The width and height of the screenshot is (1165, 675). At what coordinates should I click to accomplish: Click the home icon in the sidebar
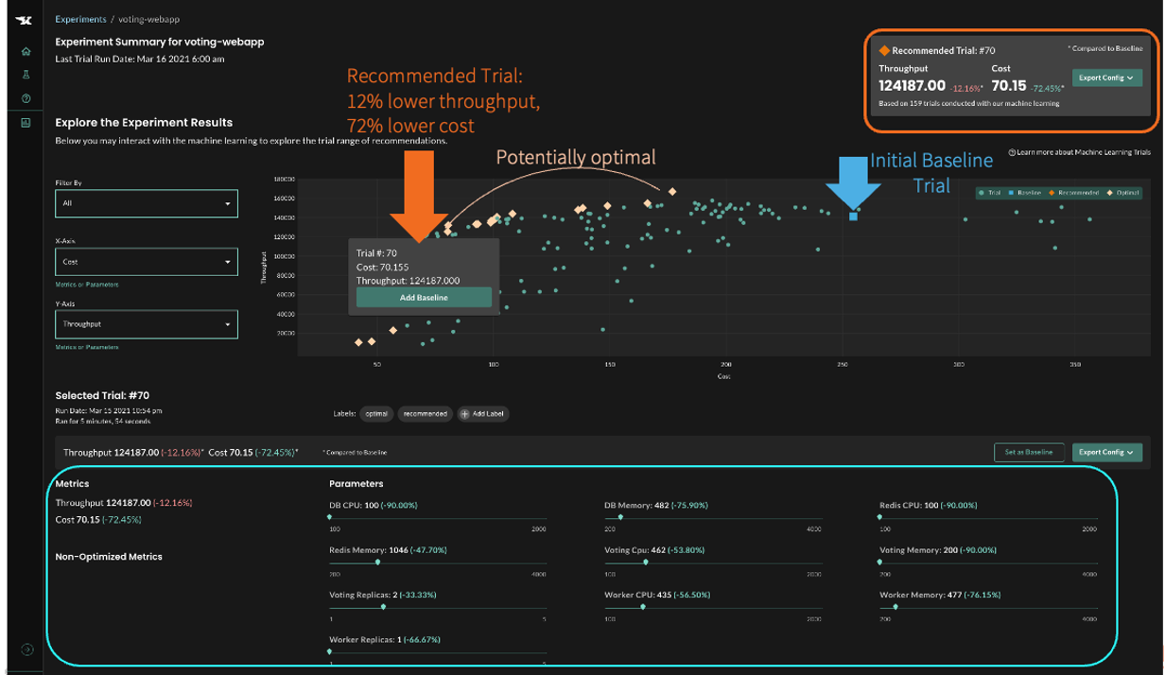pos(26,52)
